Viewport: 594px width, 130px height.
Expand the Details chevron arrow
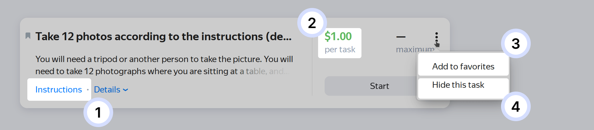click(x=126, y=90)
